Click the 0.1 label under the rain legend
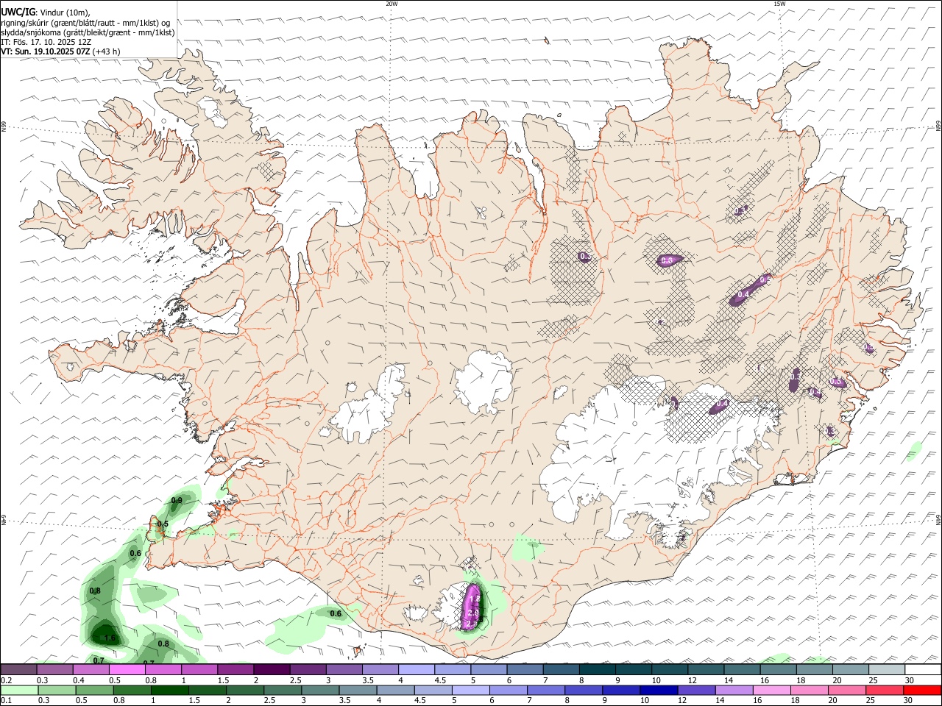Image resolution: width=942 pixels, height=706 pixels. [x=5, y=699]
